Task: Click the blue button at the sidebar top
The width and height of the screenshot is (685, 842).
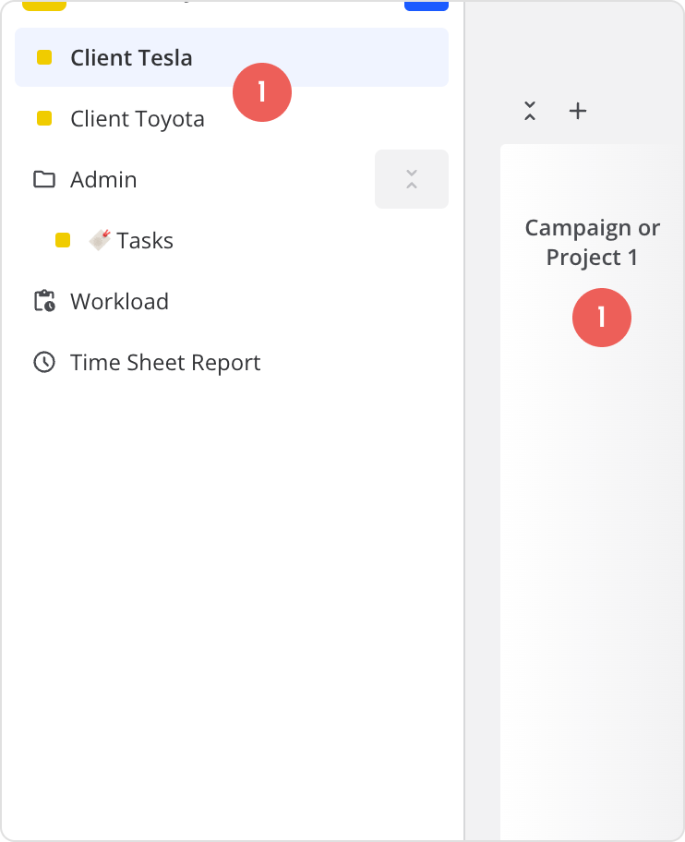Action: (426, 6)
